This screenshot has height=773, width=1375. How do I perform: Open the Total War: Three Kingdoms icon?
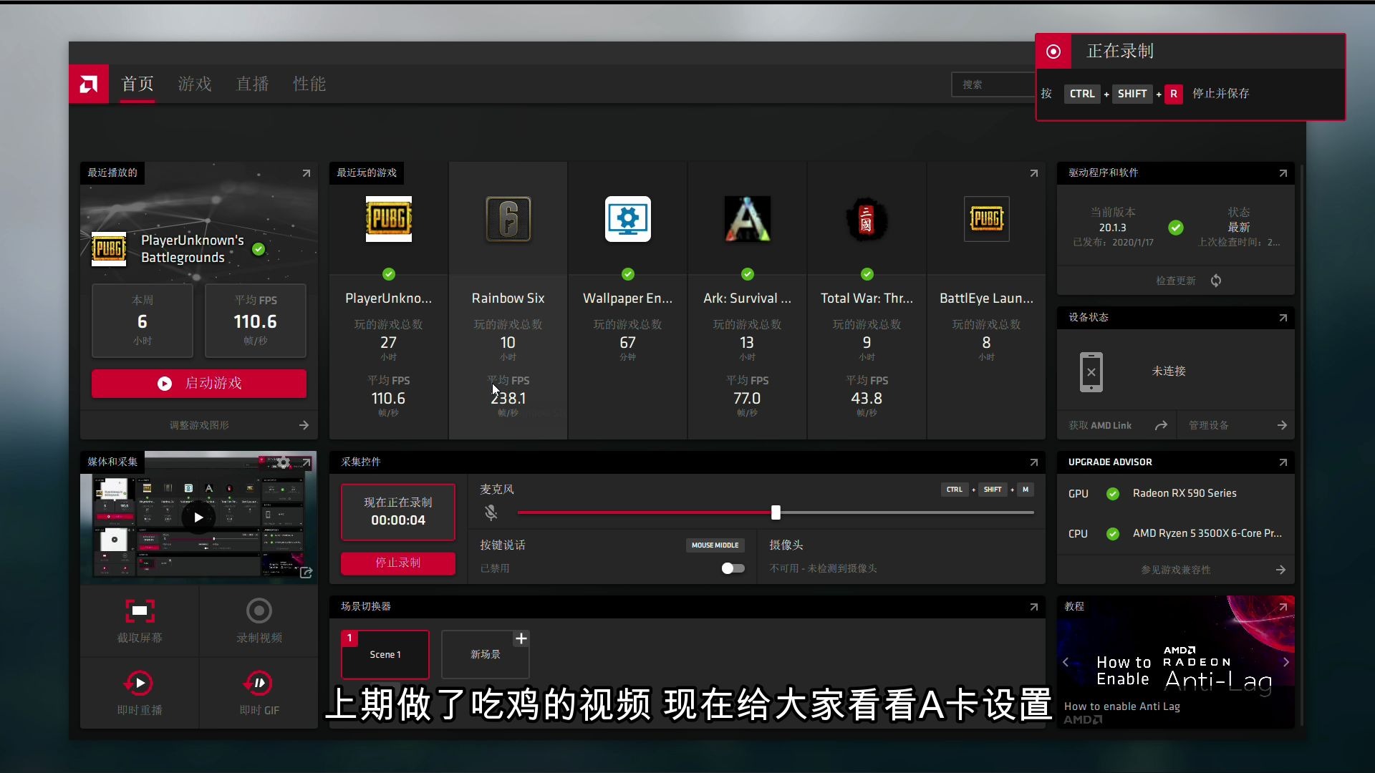pos(867,219)
